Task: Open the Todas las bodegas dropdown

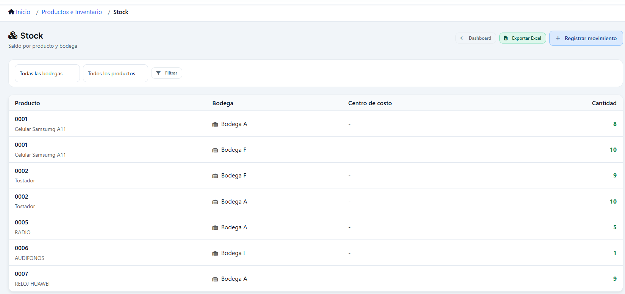Action: pyautogui.click(x=47, y=73)
